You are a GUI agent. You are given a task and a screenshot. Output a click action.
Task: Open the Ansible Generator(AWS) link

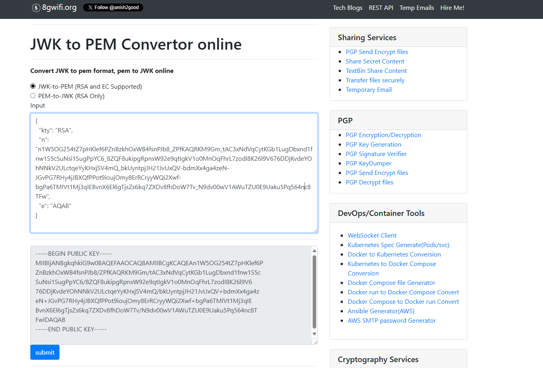click(381, 311)
